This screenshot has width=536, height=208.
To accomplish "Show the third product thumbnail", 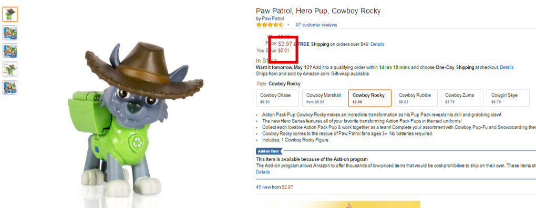I will click(10, 51).
